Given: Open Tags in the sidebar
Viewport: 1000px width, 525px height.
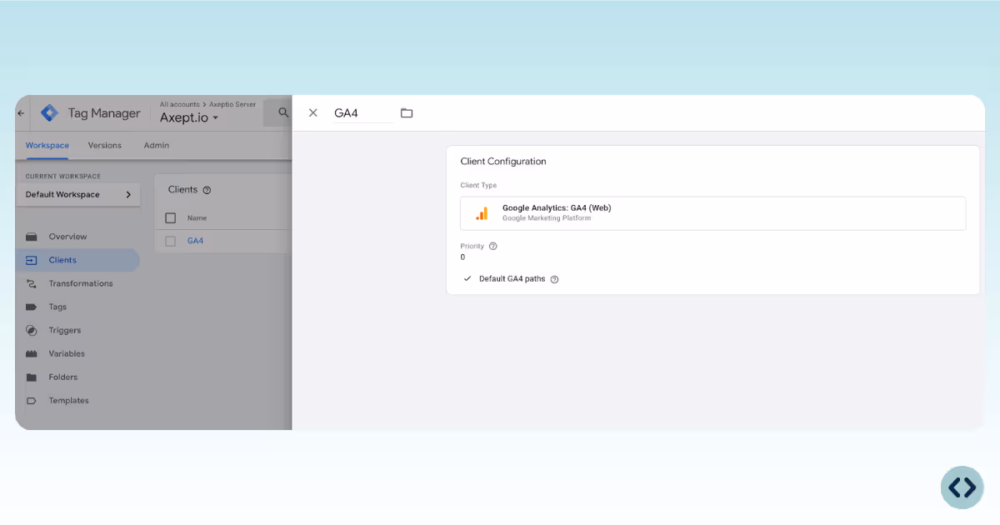Looking at the screenshot, I should [57, 307].
